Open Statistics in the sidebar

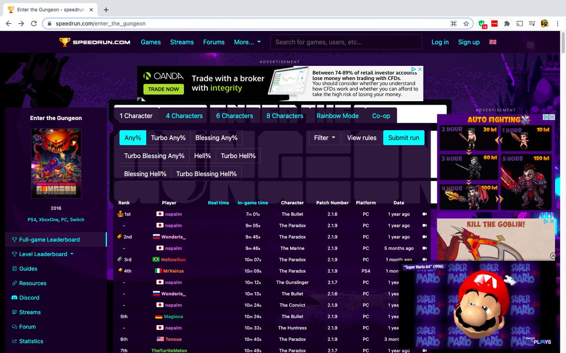click(x=27, y=341)
